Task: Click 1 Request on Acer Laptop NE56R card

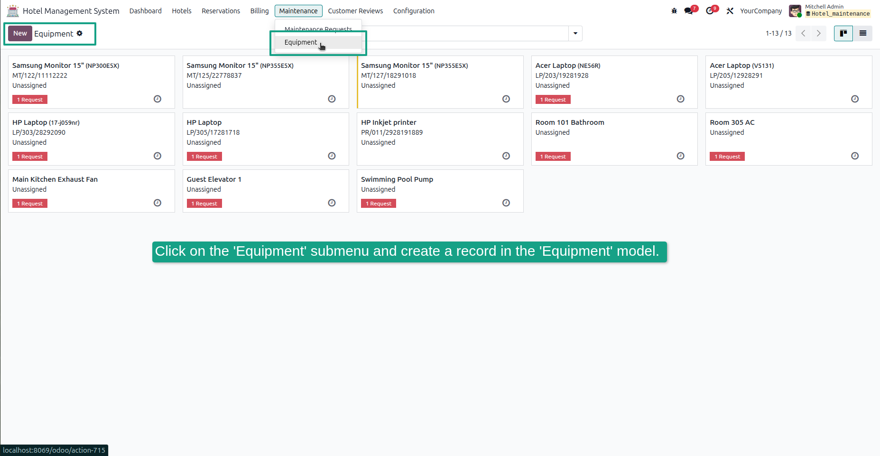Action: 553,100
